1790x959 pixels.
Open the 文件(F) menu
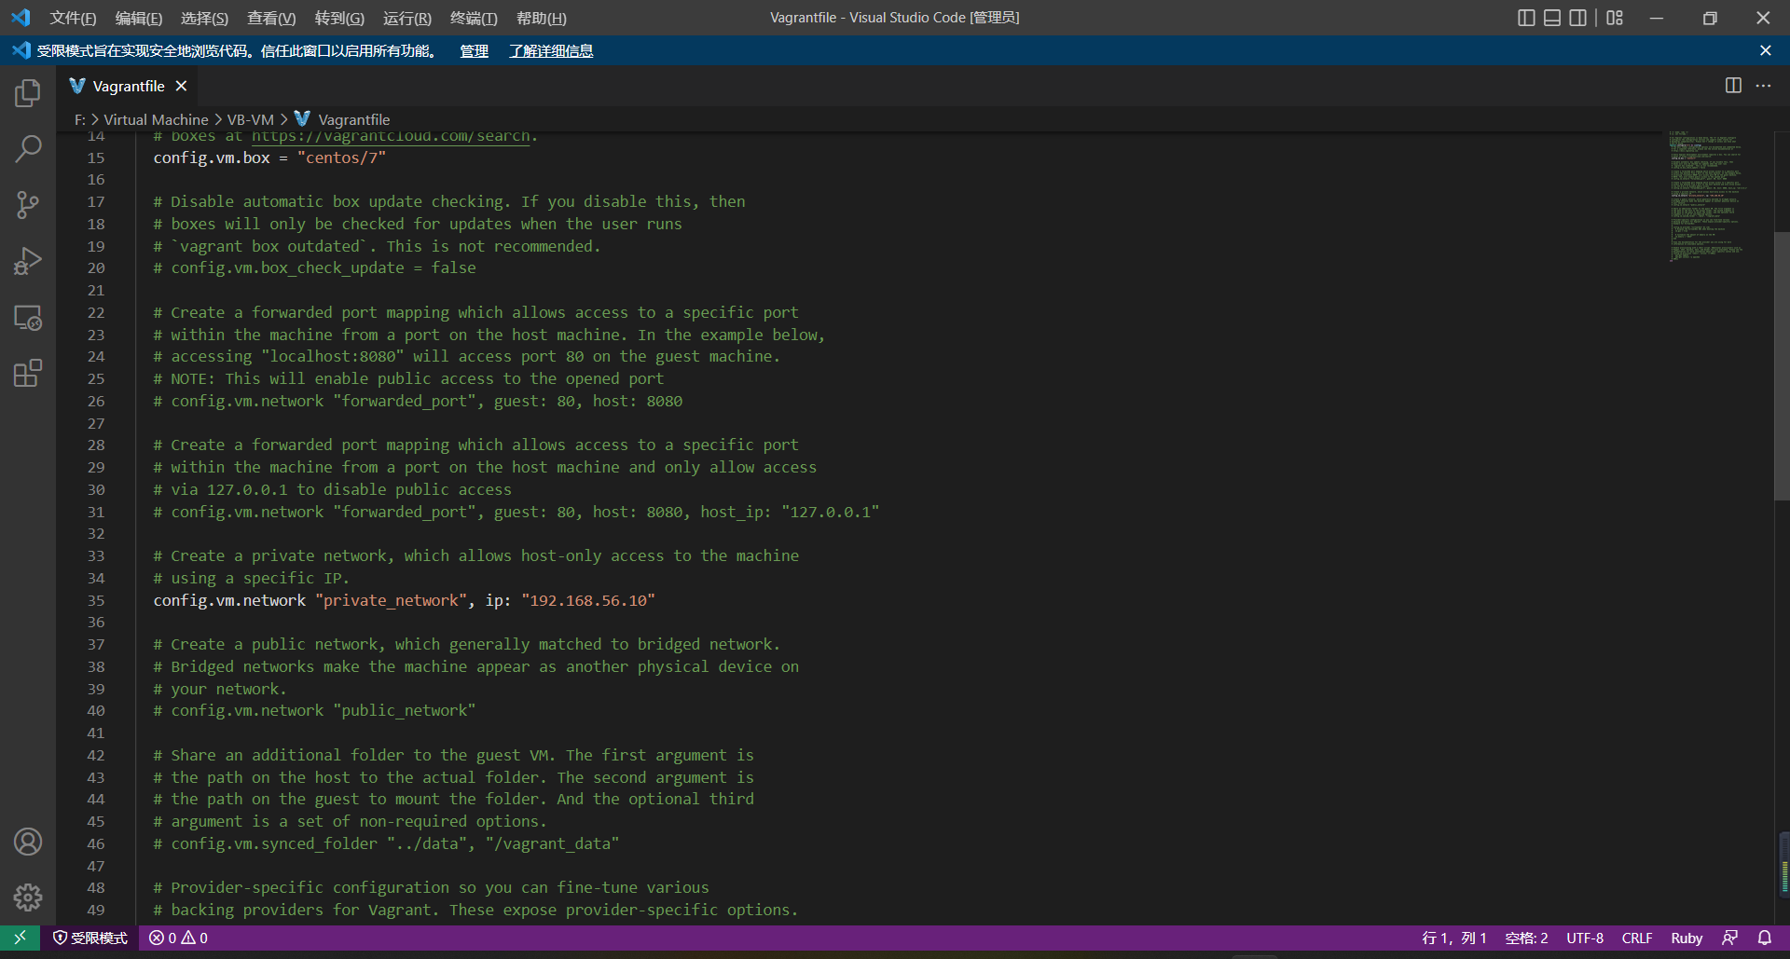pyautogui.click(x=73, y=18)
